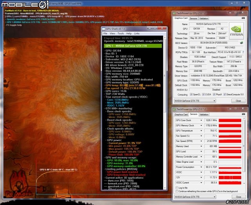The width and height of the screenshot is (251, 205).
Task: Click GPU Shark vertical scrollbar down arrow
Action: [165, 188]
